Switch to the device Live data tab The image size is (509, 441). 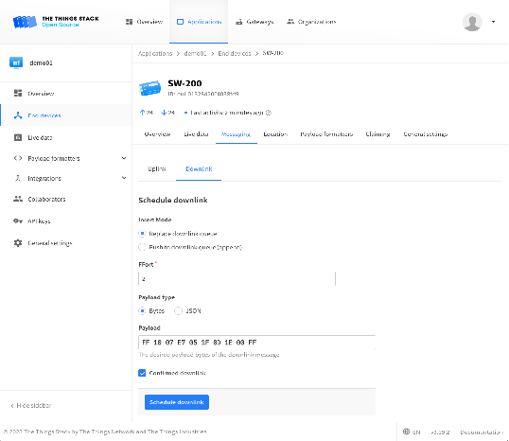pyautogui.click(x=196, y=134)
